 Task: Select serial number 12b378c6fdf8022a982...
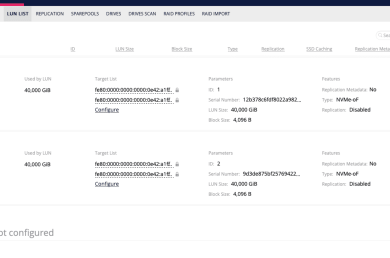point(272,100)
